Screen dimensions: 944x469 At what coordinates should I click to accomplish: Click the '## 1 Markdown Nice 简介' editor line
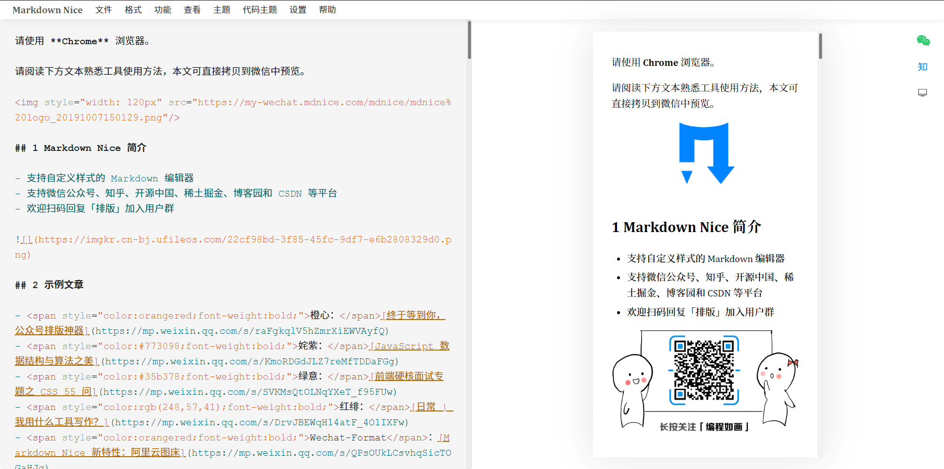coord(81,148)
